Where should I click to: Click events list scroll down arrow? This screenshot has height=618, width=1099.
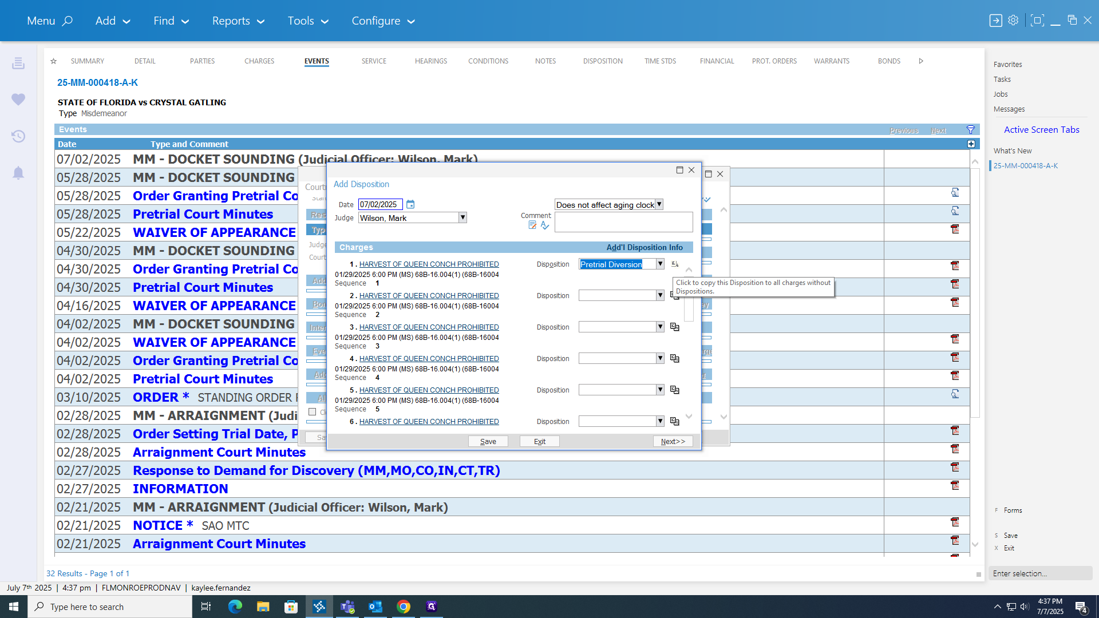(x=975, y=545)
